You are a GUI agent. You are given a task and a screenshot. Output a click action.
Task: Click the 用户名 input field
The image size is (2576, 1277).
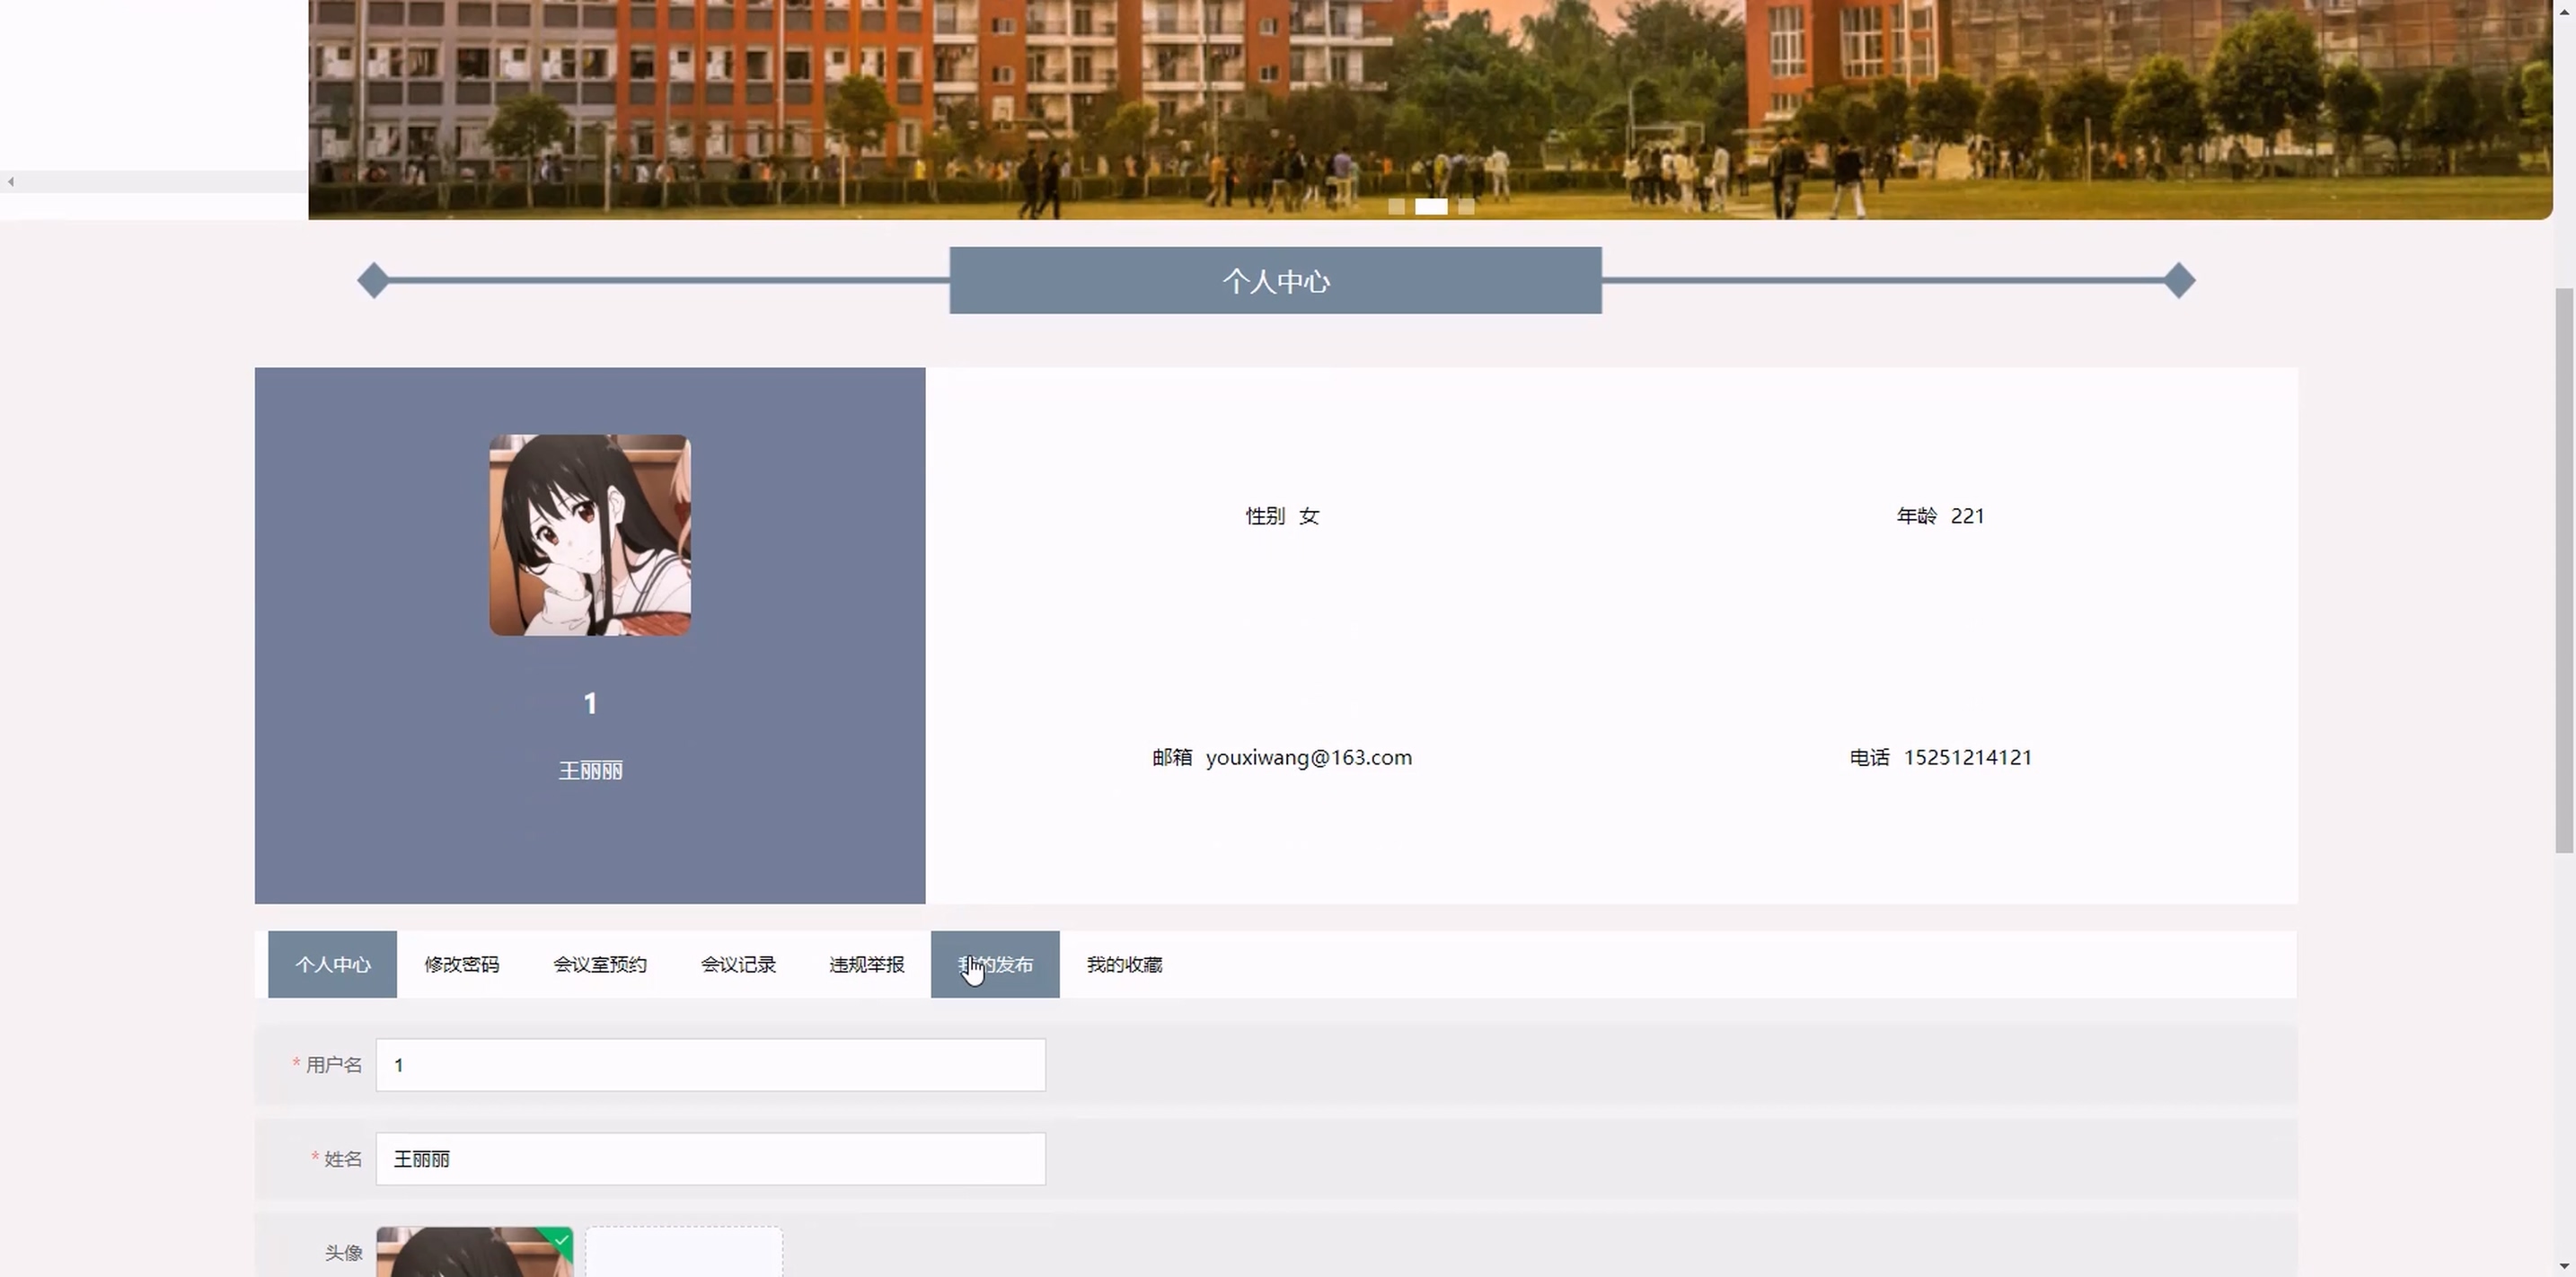click(x=710, y=1065)
